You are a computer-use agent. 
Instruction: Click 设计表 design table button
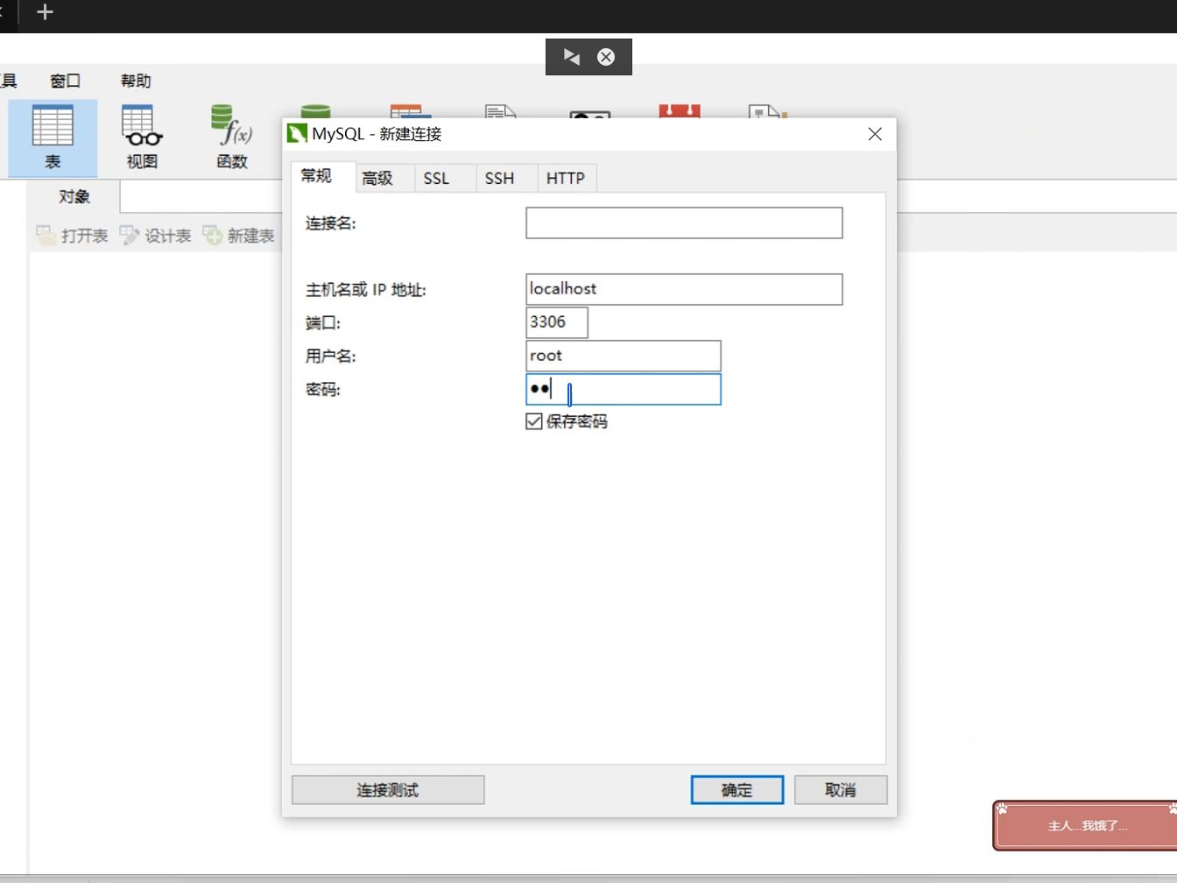(x=155, y=236)
